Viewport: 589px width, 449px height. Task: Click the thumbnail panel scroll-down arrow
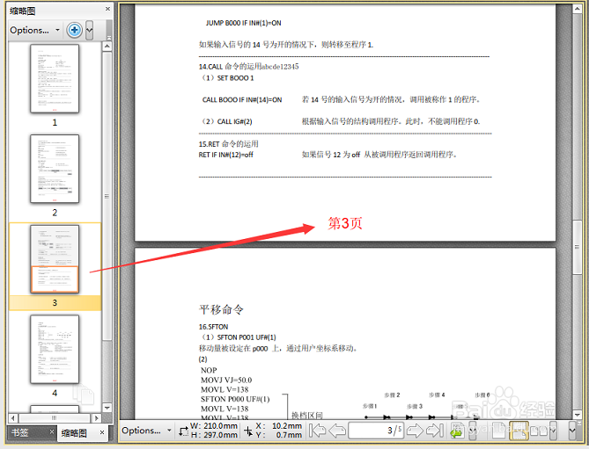(107, 408)
